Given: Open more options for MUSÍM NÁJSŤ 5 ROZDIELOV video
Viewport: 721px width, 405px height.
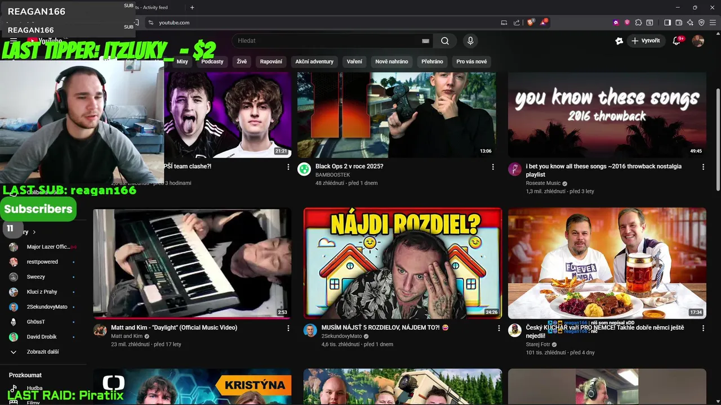Looking at the screenshot, I should (x=499, y=328).
